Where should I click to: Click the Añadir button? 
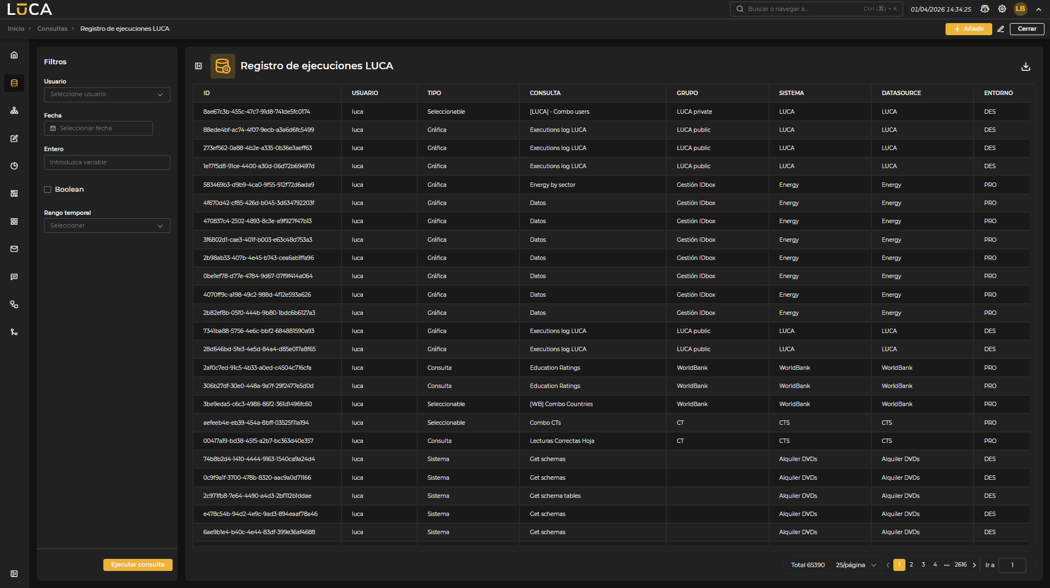pyautogui.click(x=969, y=29)
